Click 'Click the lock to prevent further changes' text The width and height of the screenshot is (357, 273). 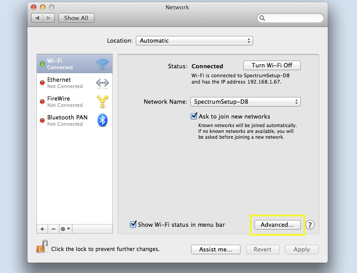coord(105,249)
